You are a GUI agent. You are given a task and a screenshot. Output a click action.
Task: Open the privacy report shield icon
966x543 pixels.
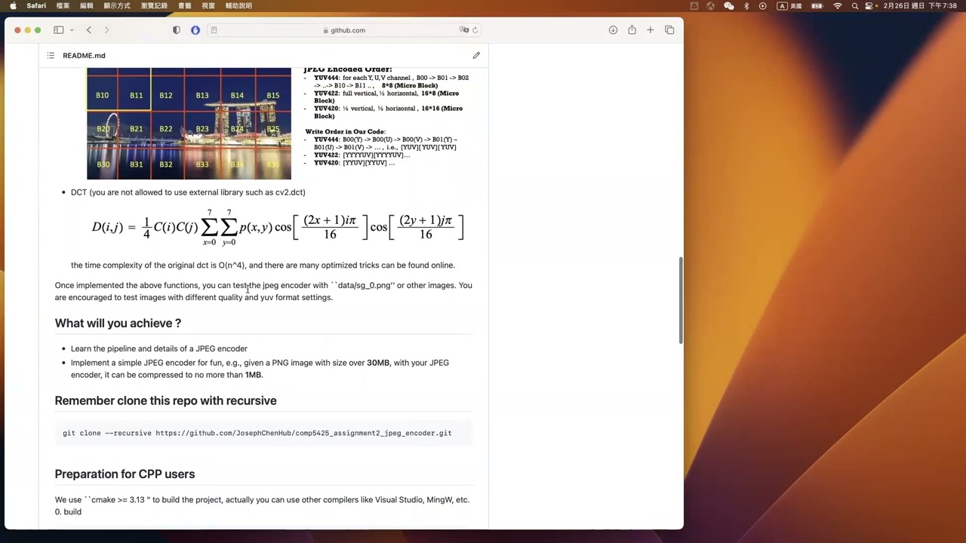pyautogui.click(x=177, y=30)
